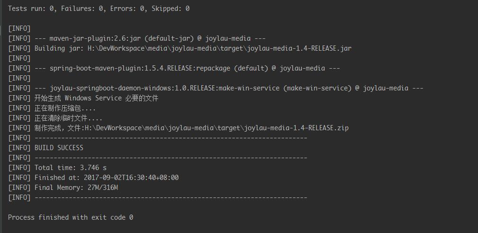
Task: Click the spring-boot-maven-plugin repackage line
Action: click(x=174, y=68)
